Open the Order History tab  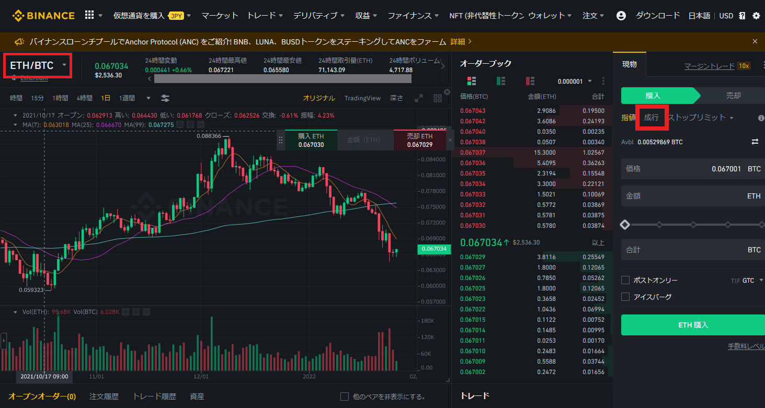[104, 397]
